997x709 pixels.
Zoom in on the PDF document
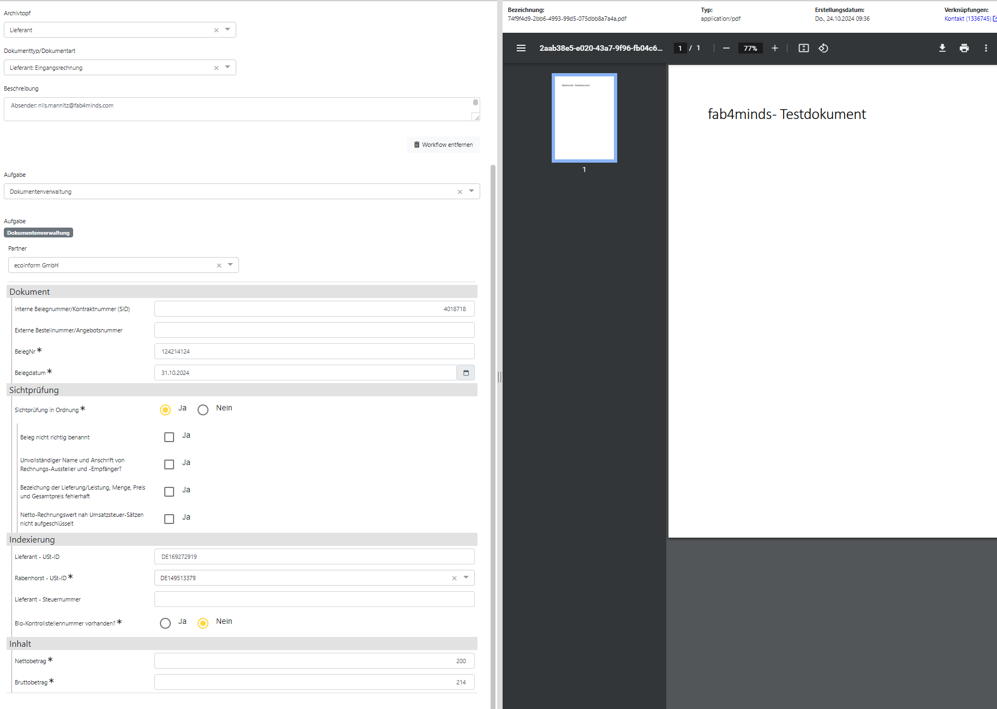(x=775, y=48)
